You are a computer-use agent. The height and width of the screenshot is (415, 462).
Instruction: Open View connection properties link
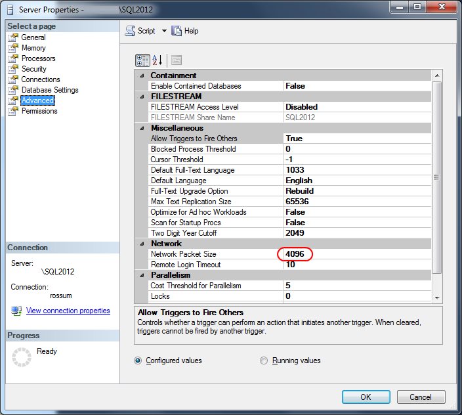pos(68,311)
